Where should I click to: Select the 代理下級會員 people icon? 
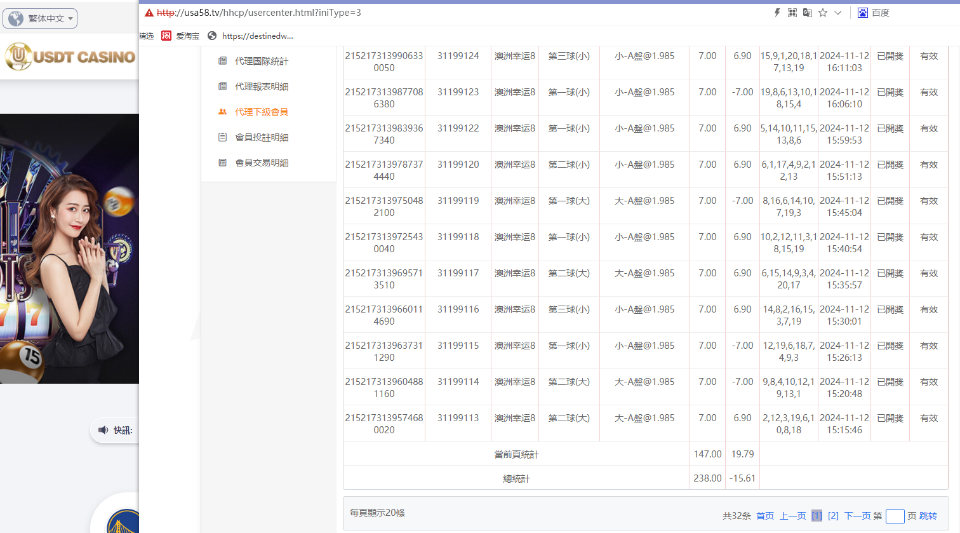(x=223, y=111)
